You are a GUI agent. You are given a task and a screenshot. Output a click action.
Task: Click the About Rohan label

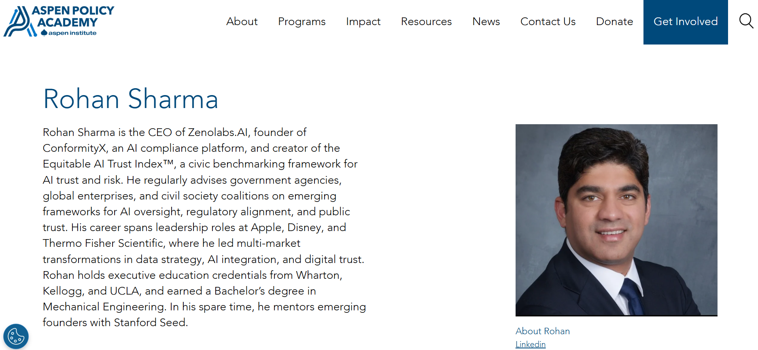(542, 331)
